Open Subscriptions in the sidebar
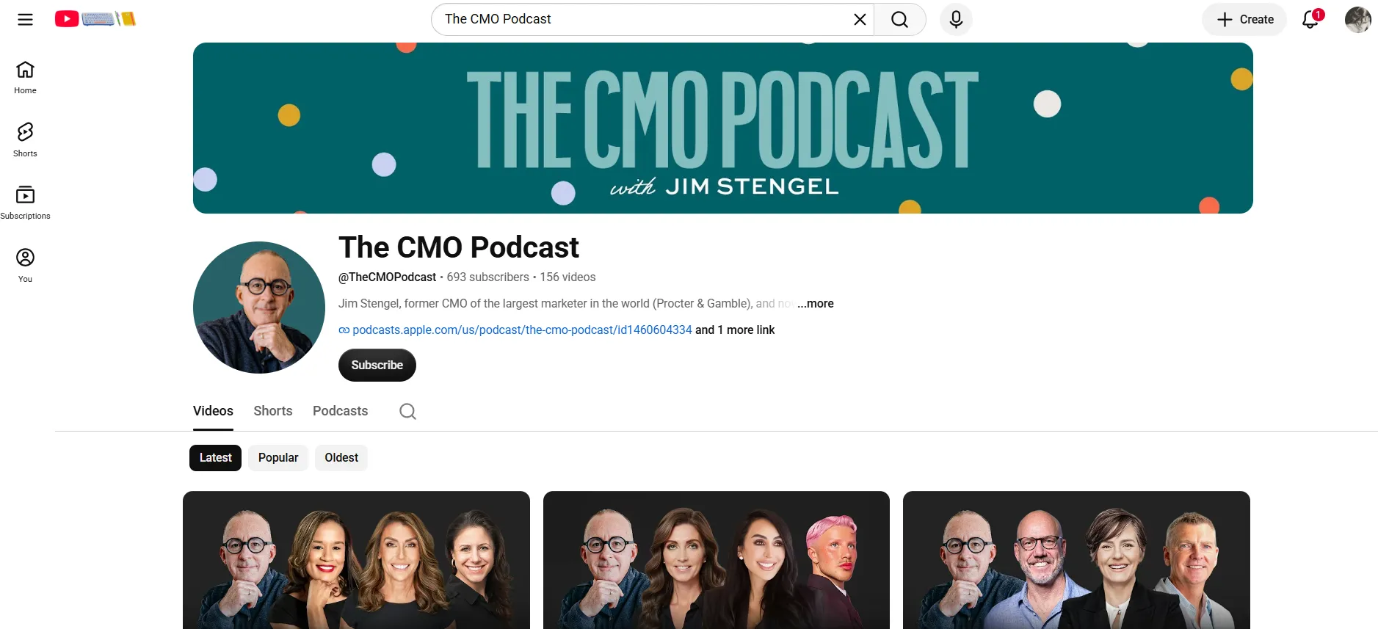The height and width of the screenshot is (629, 1378). [25, 203]
